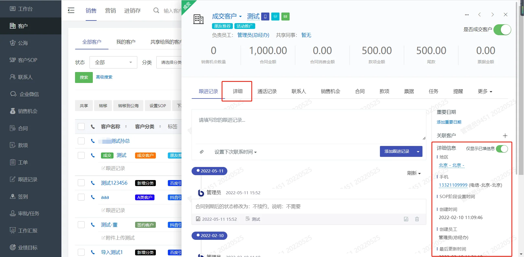Open the 请选择分类 category dropdown
The image size is (524, 257).
(169, 62)
